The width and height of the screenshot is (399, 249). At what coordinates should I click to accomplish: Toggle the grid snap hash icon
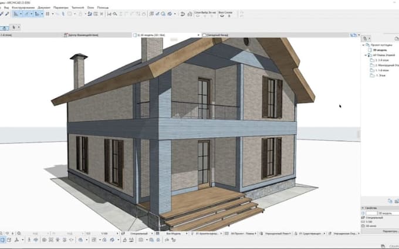point(48,14)
